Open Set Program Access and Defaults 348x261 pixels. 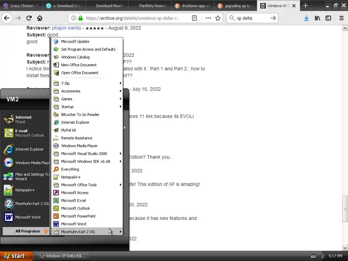click(x=87, y=49)
